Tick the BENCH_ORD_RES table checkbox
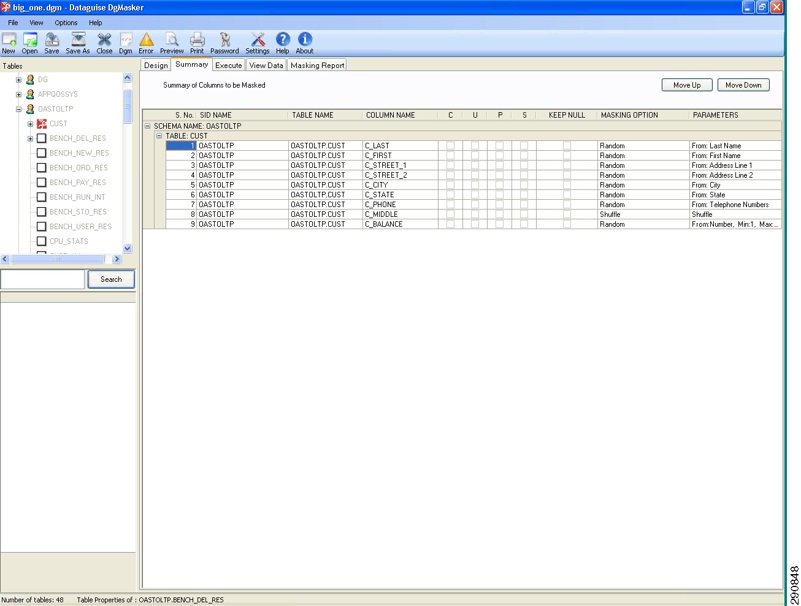Image resolution: width=801 pixels, height=606 pixels. [x=42, y=168]
